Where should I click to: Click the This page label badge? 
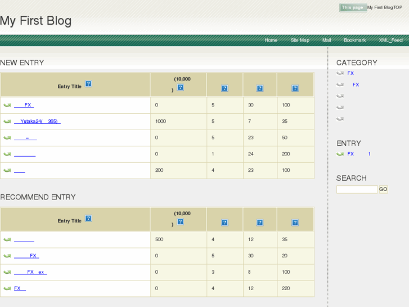[x=353, y=7]
